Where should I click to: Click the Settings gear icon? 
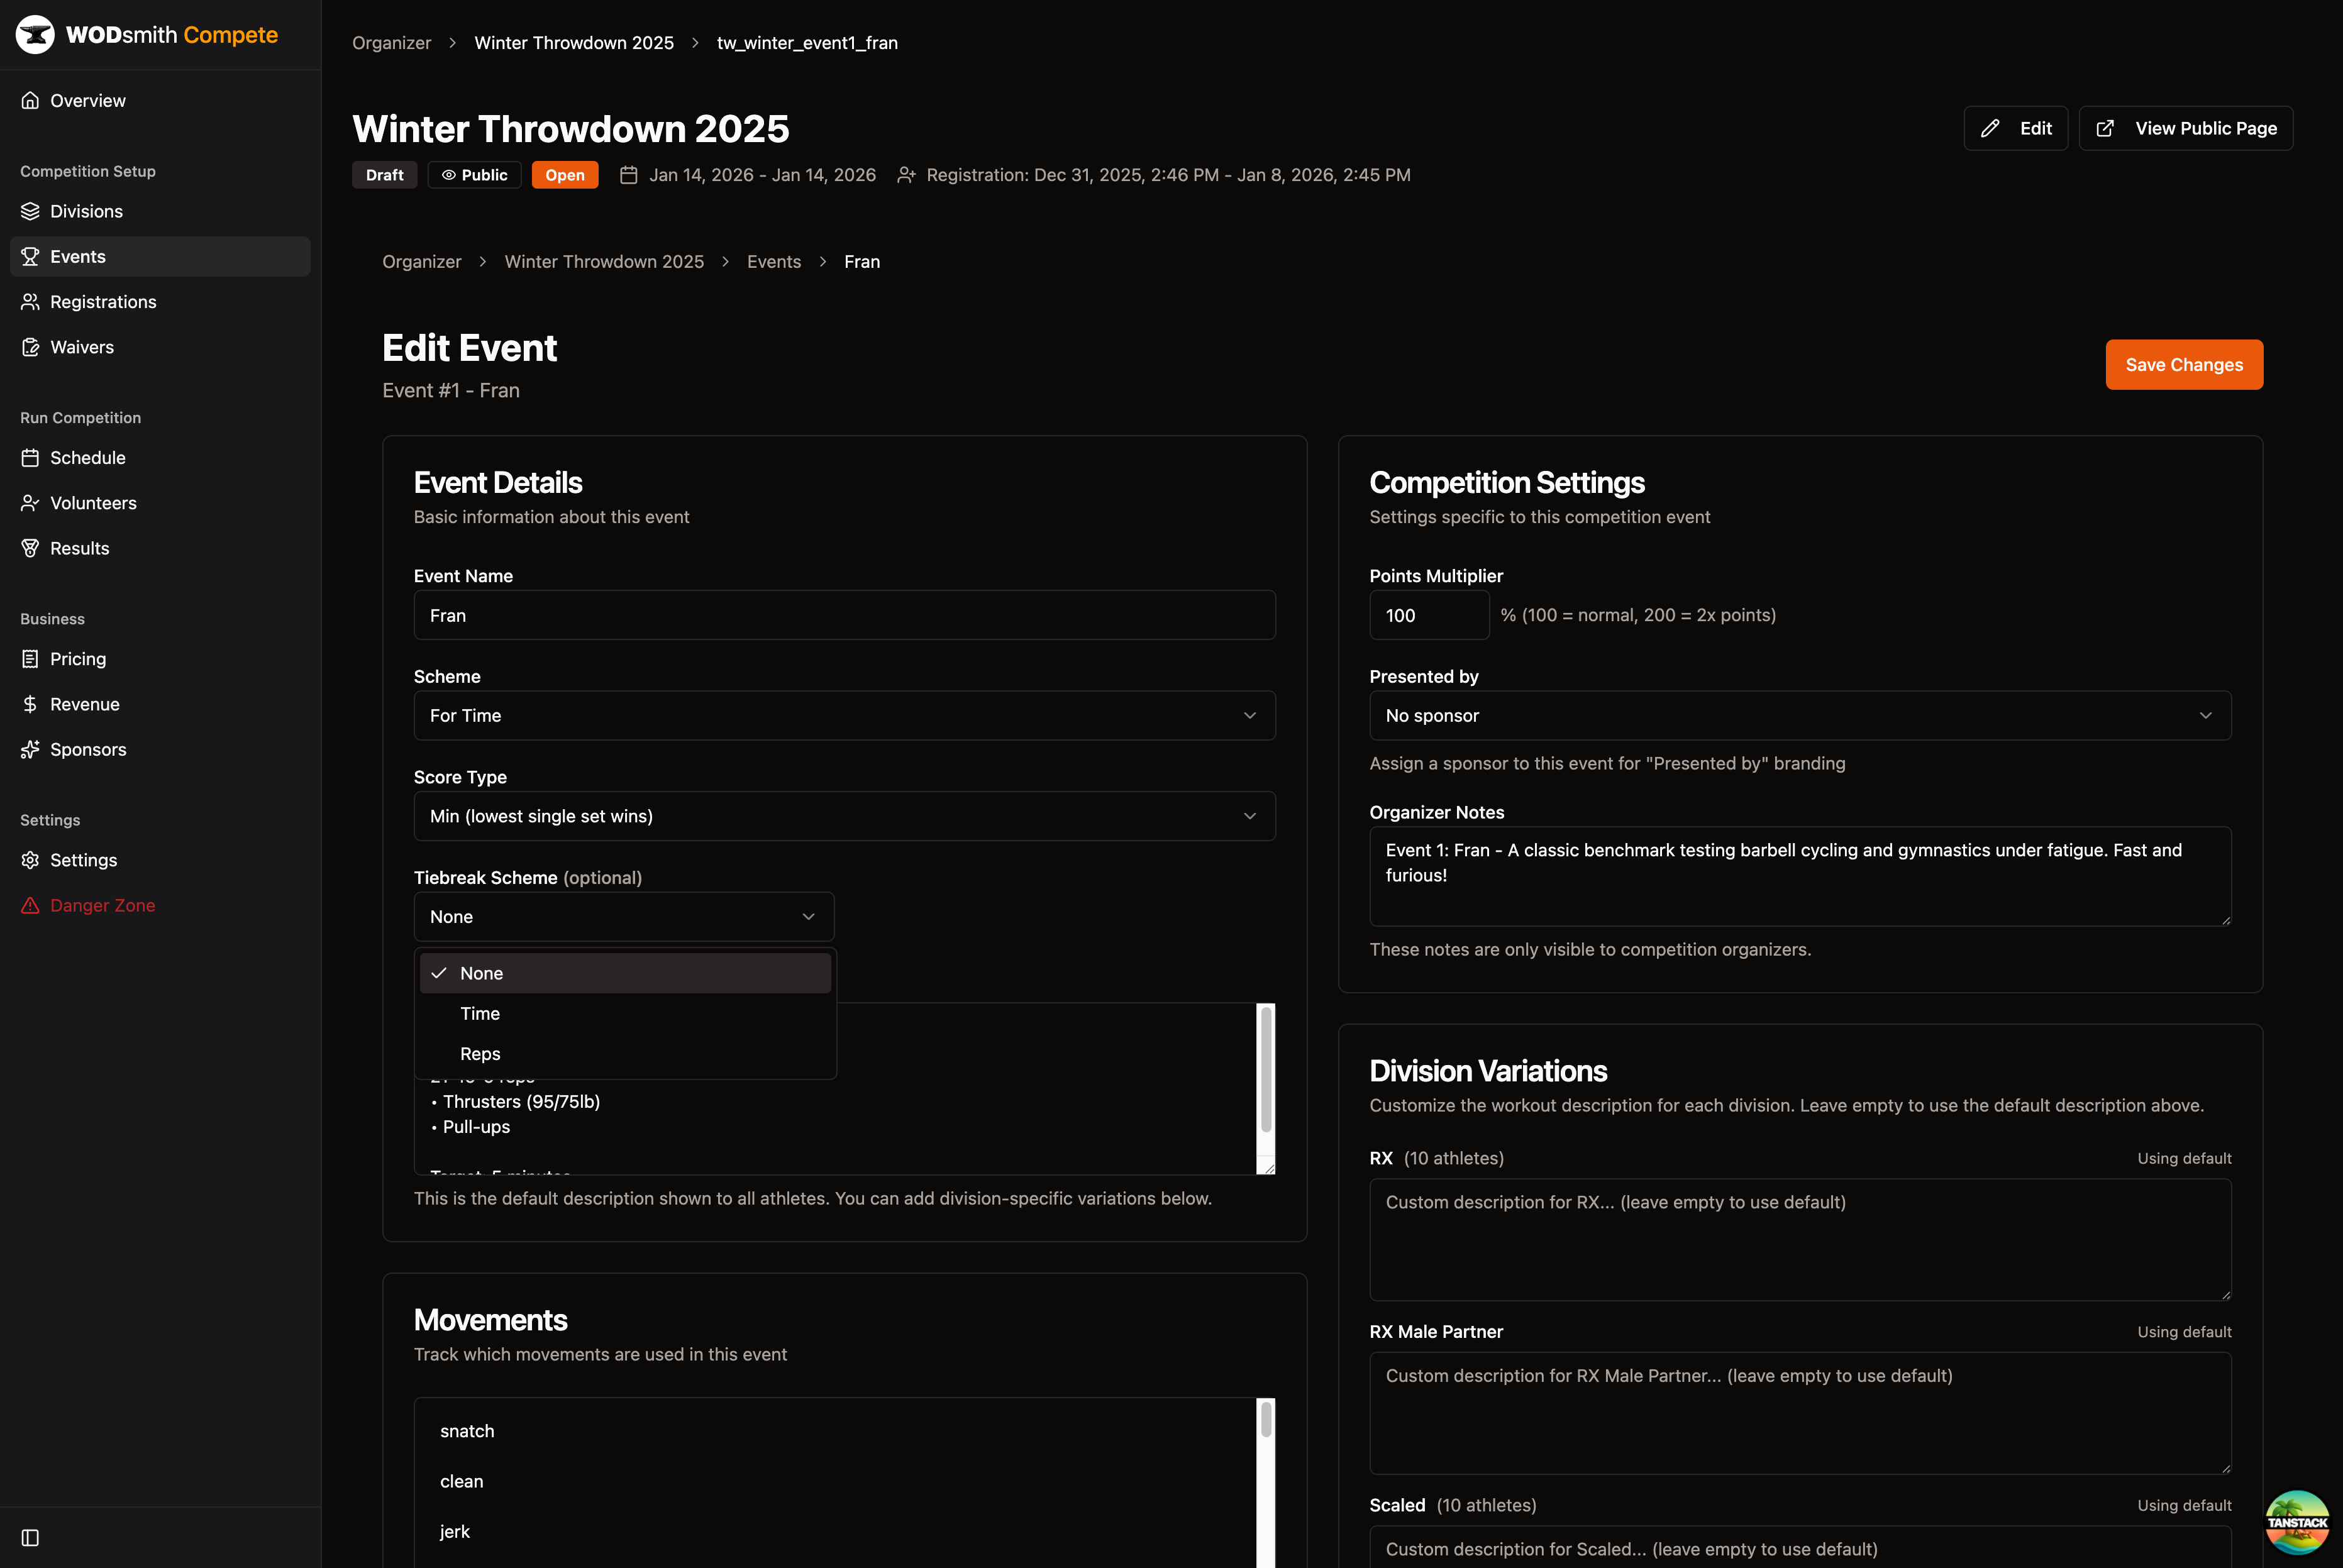(30, 860)
